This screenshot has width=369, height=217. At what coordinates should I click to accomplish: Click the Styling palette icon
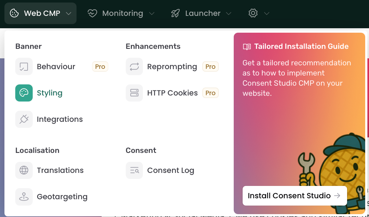[x=24, y=93]
